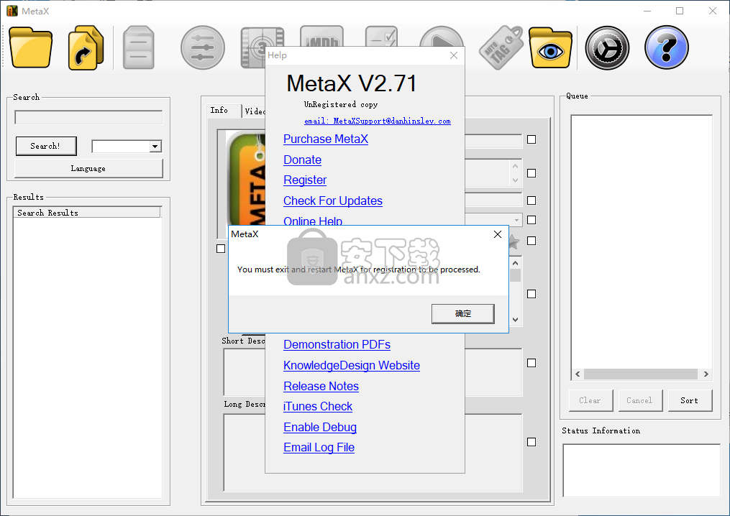Image resolution: width=730 pixels, height=516 pixels.
Task: Click the Clear button in Queue
Action: pyautogui.click(x=590, y=400)
